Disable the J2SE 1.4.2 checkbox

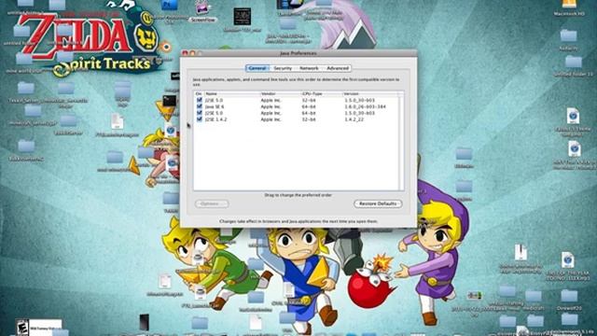(199, 119)
